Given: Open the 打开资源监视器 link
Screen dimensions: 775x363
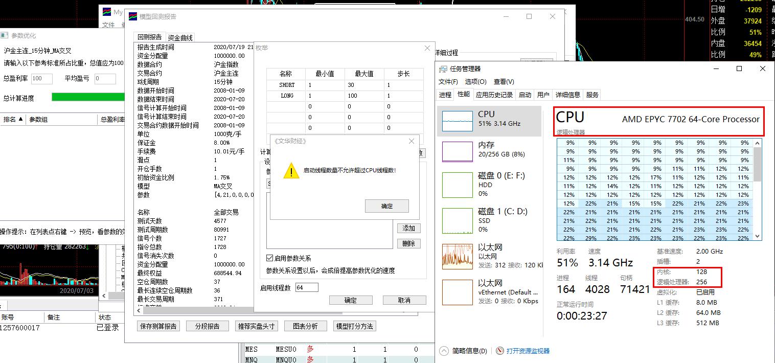Looking at the screenshot, I should (x=528, y=351).
